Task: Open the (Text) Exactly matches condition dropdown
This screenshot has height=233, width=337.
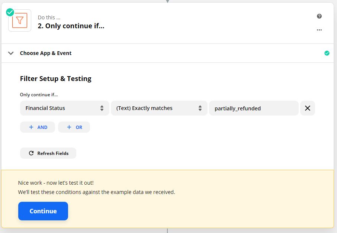Action: point(159,108)
